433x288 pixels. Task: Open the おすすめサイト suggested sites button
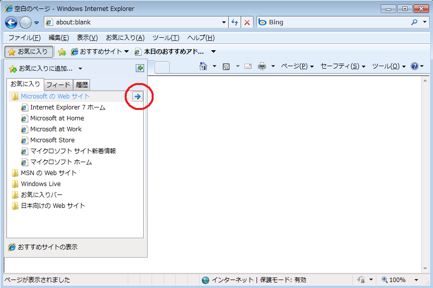100,52
